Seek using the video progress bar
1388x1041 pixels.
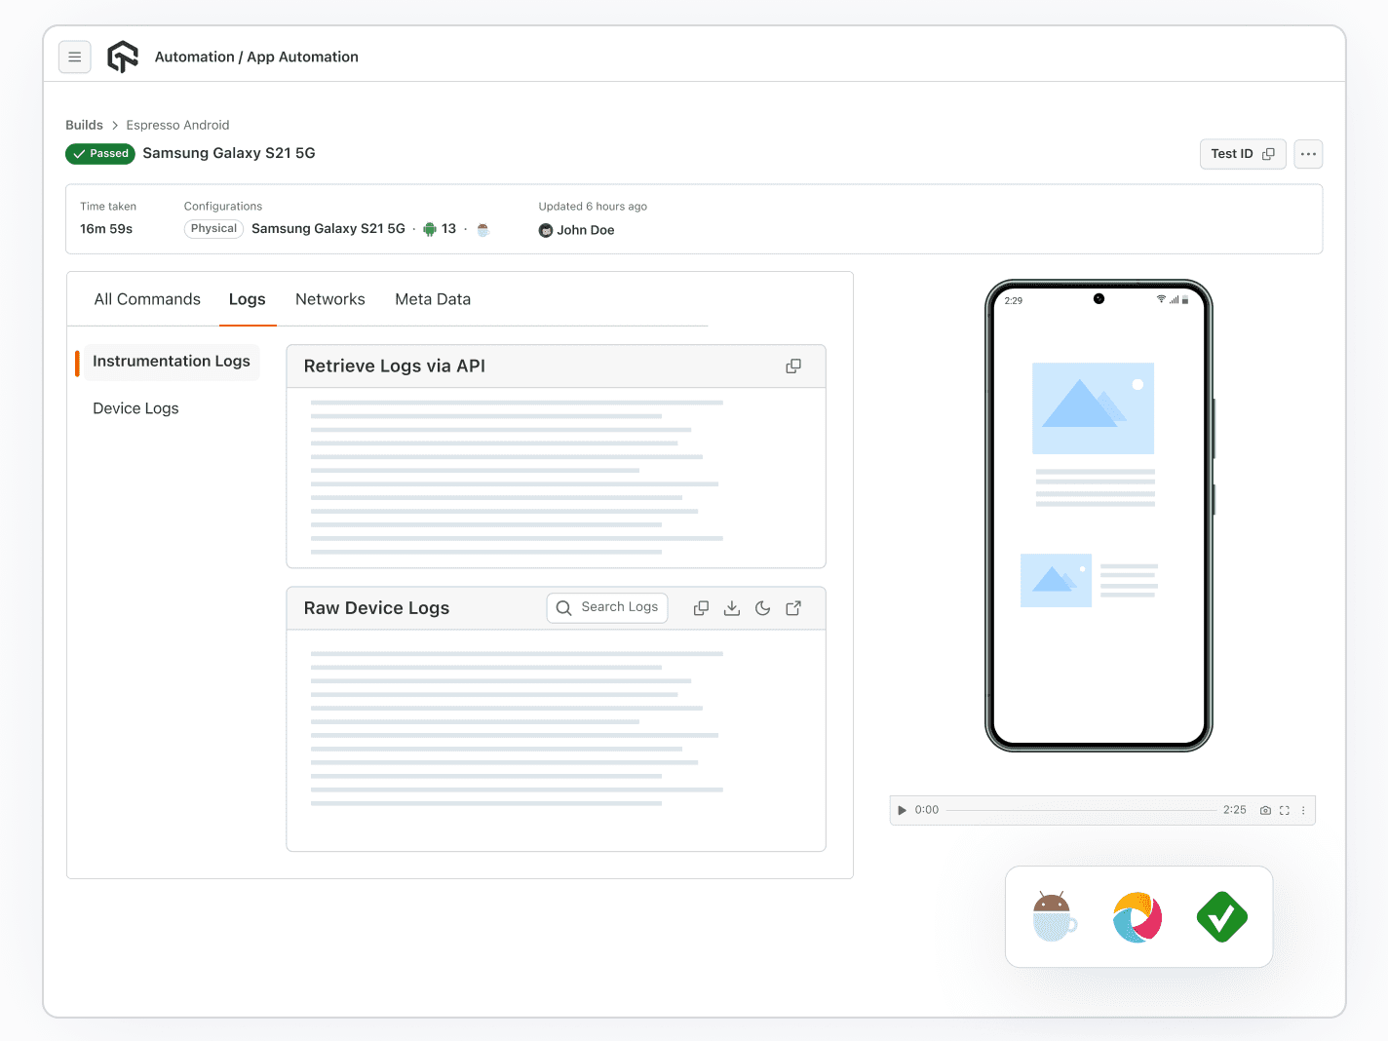click(1082, 810)
